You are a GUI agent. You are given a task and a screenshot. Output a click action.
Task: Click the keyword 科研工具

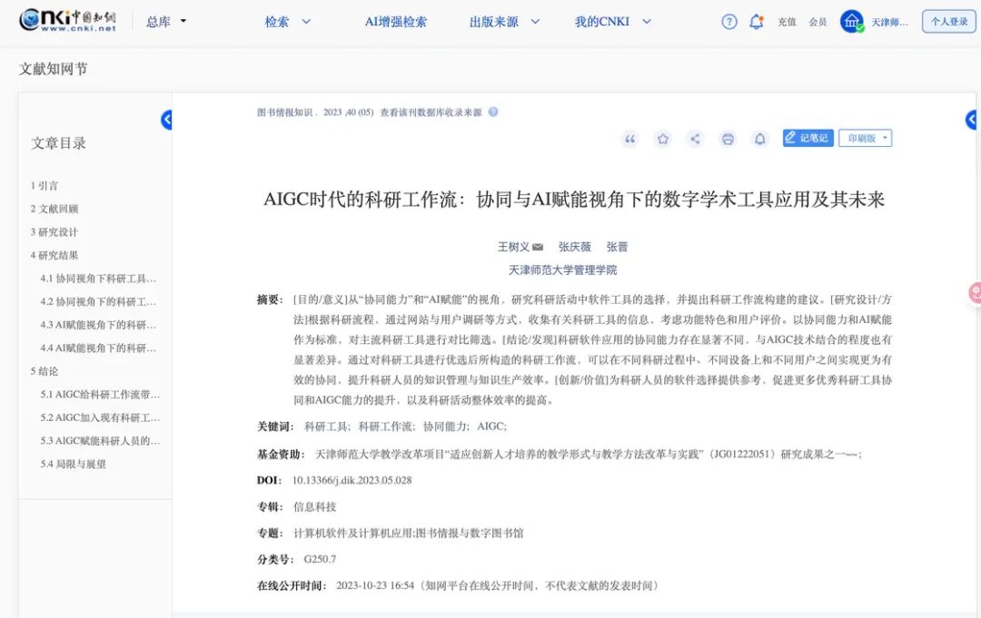[327, 427]
